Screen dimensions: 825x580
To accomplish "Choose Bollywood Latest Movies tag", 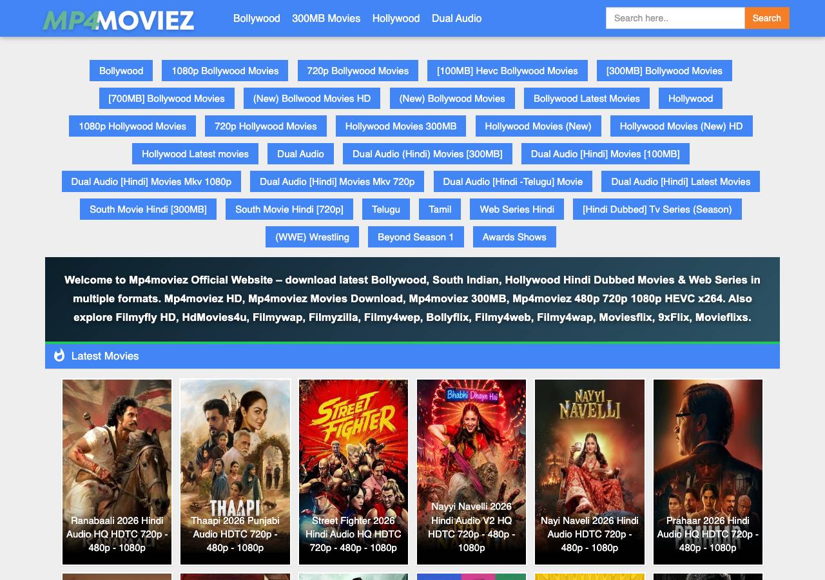I will pyautogui.click(x=587, y=99).
